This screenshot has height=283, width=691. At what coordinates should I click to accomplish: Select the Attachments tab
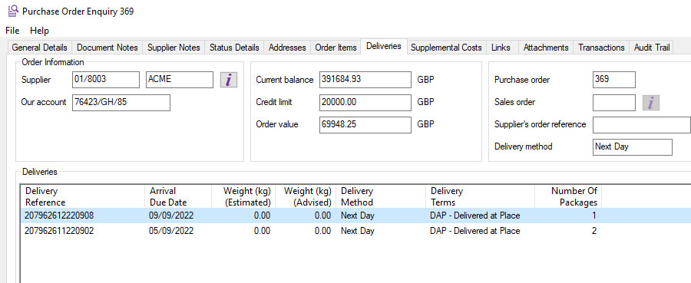546,48
